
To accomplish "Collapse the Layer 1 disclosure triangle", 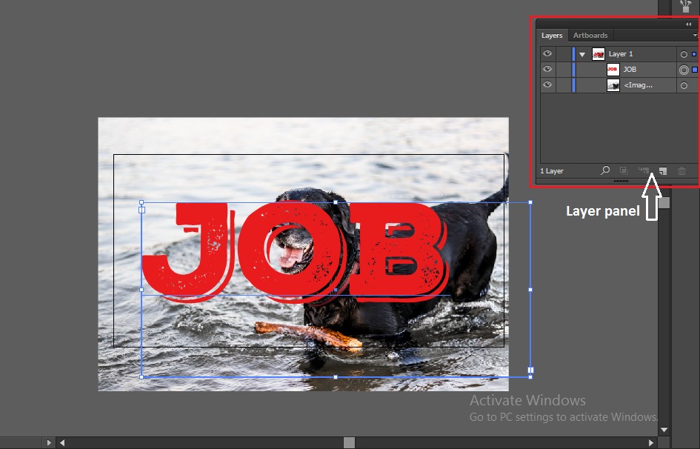I will [582, 53].
